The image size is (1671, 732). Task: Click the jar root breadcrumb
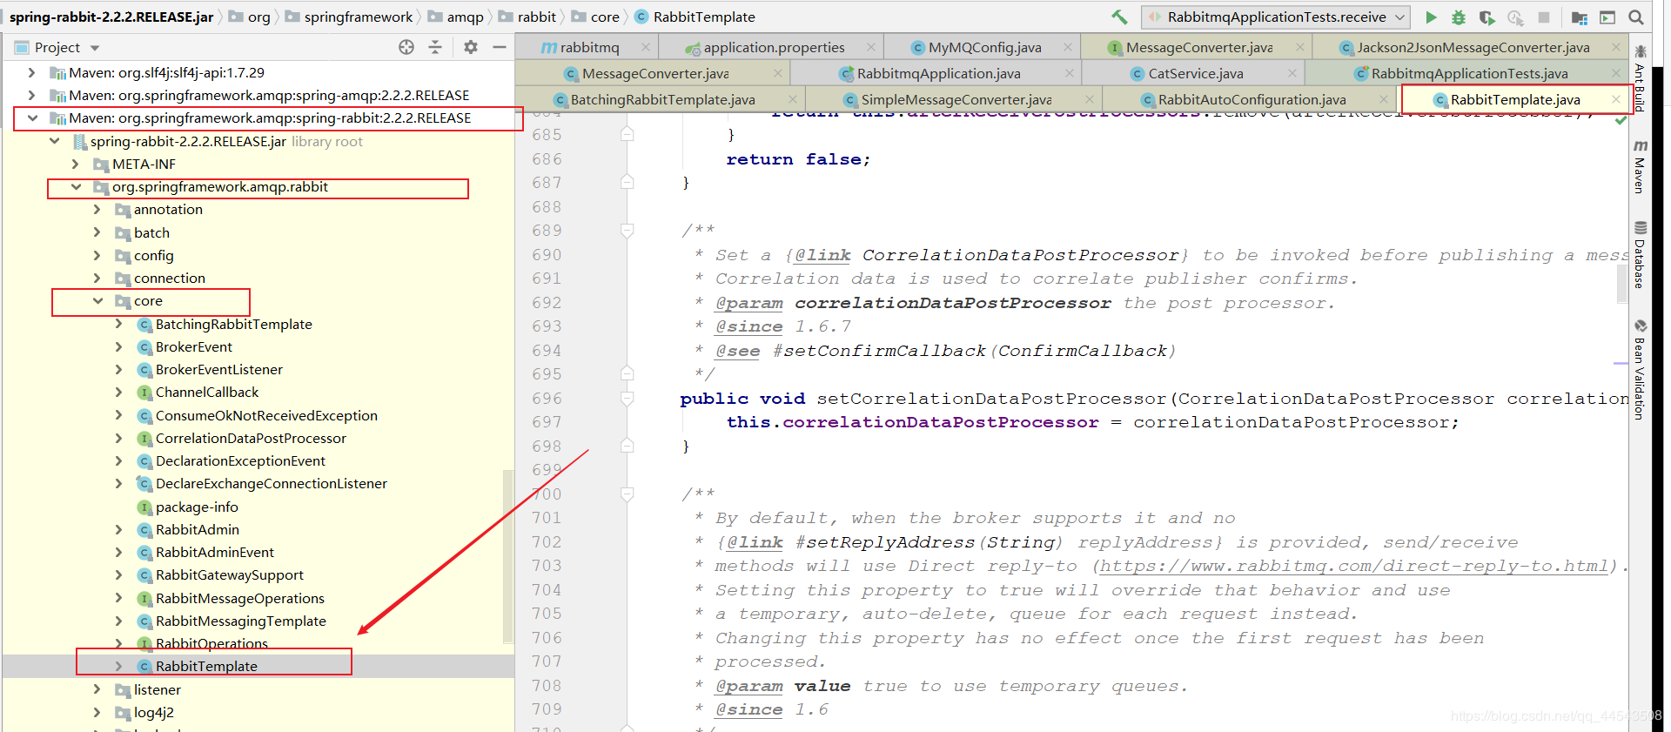(111, 17)
